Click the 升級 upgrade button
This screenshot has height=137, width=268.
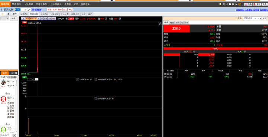[x=248, y=4]
